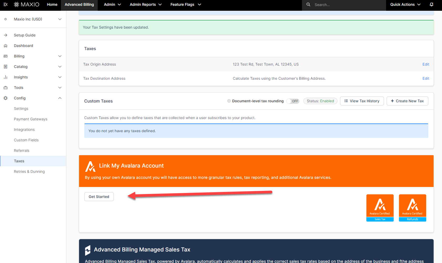This screenshot has height=263, width=442.
Task: Click the Catalog list icon
Action: click(x=6, y=67)
